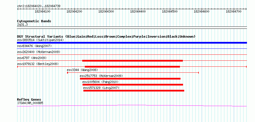
Task: Click ruler position 182064500
Action: tap(170, 12)
